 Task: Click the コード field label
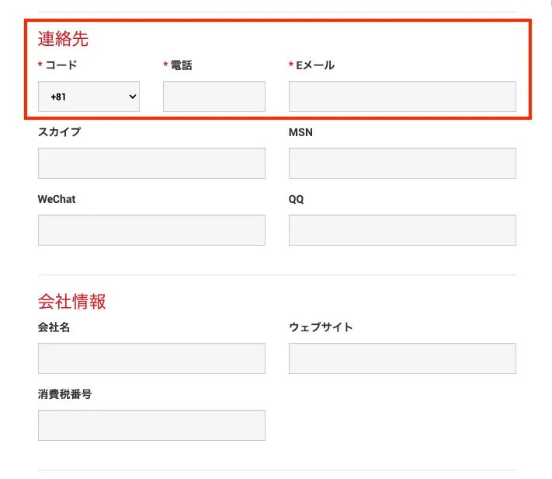(61, 65)
